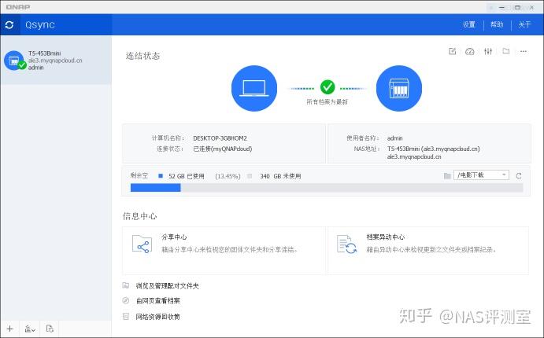Open 分享中心
544x338 pixels.
(224, 251)
